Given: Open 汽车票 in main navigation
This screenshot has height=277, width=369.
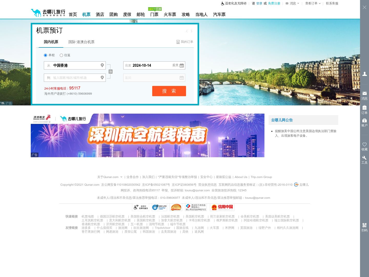Looking at the screenshot, I should 219,15.
